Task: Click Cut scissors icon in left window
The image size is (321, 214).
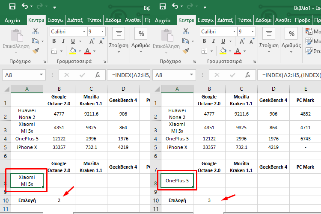Action: point(36,31)
